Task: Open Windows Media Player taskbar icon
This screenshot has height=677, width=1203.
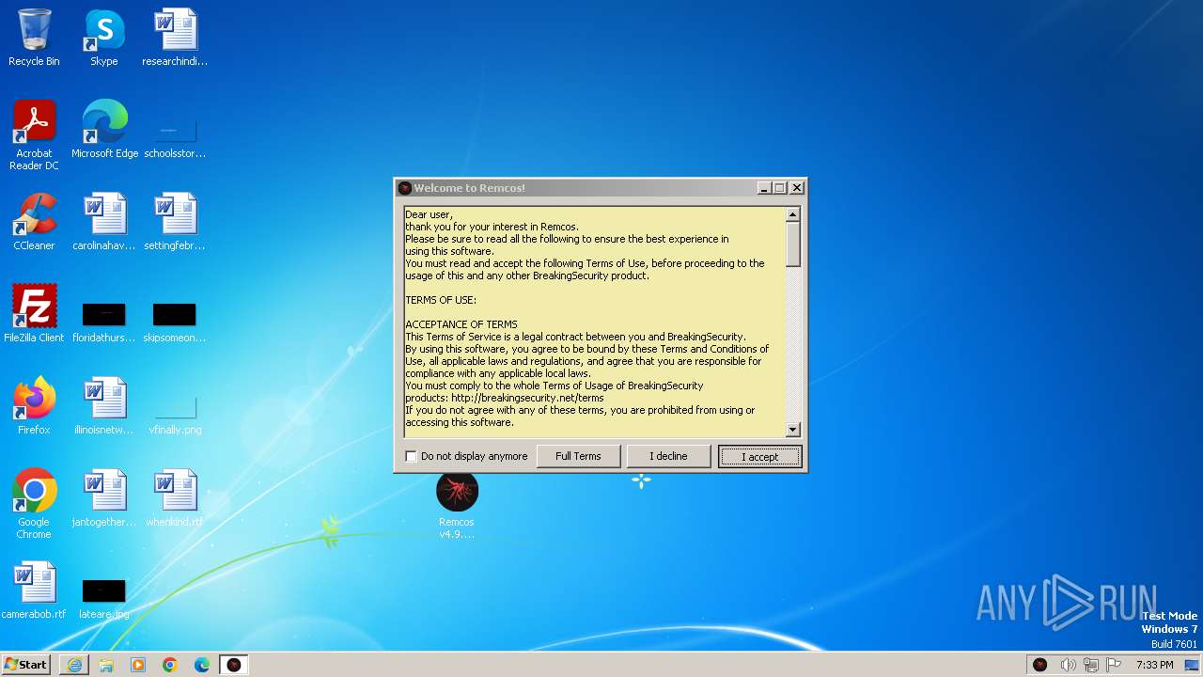Action: [x=138, y=665]
